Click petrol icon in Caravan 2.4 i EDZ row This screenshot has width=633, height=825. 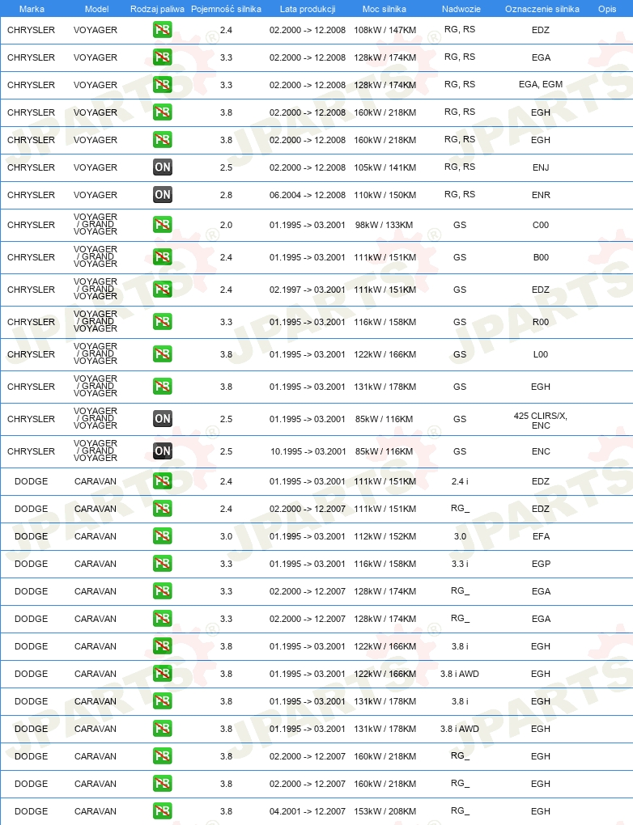coord(162,481)
